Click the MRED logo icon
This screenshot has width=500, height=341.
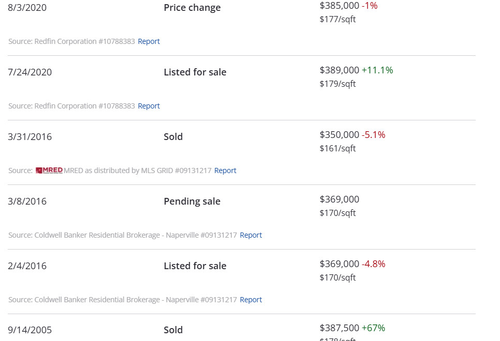49,171
